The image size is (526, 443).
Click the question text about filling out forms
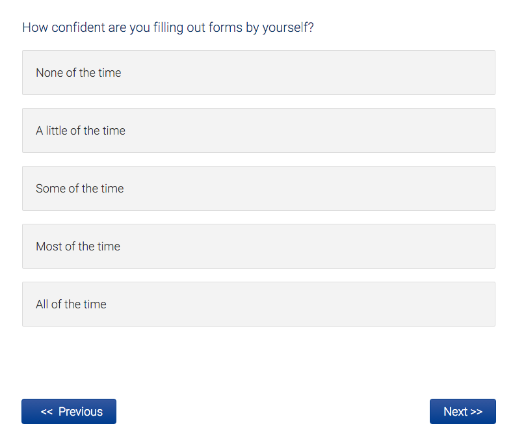(168, 28)
